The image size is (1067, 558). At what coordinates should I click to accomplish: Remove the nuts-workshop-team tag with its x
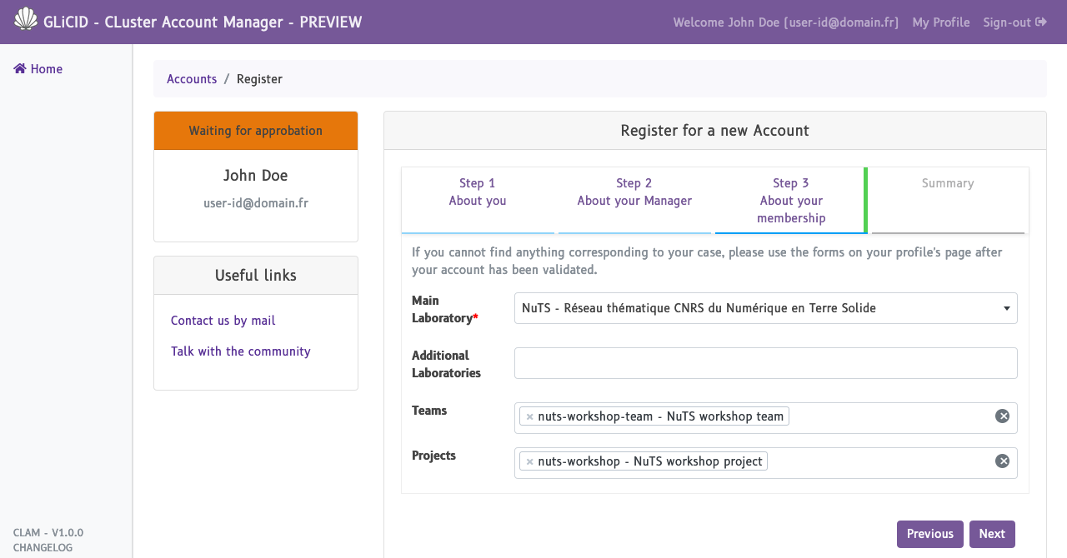point(529,416)
